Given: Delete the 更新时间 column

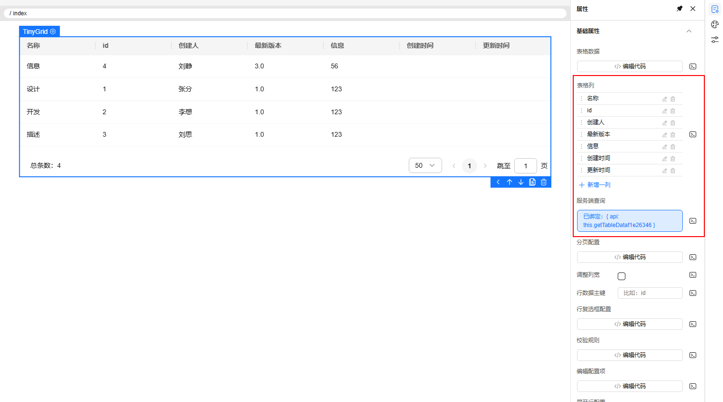Looking at the screenshot, I should tap(673, 171).
